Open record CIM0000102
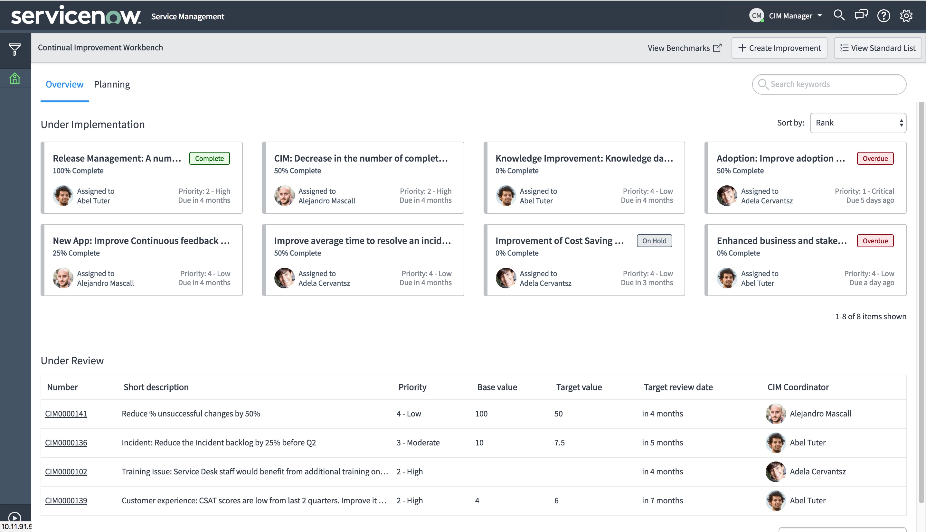926x532 pixels. click(x=66, y=472)
